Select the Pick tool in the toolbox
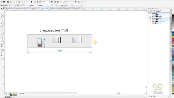Image resolution: width=174 pixels, height=98 pixels. [x=2, y=8]
